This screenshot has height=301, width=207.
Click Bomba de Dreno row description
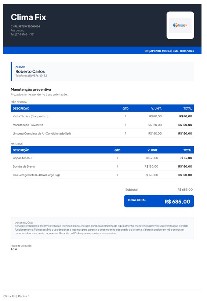click(x=23, y=166)
